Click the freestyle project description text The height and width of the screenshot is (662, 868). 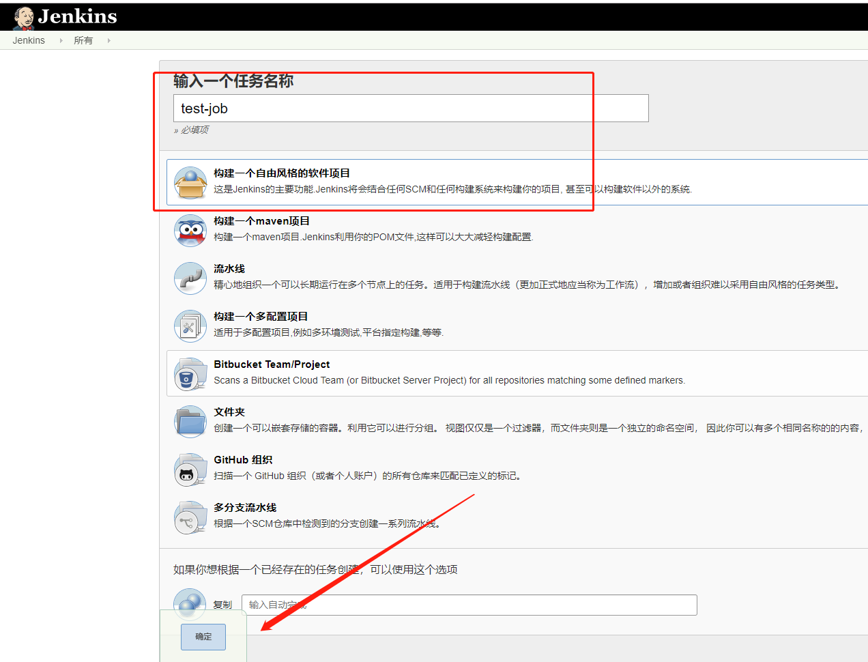[452, 189]
